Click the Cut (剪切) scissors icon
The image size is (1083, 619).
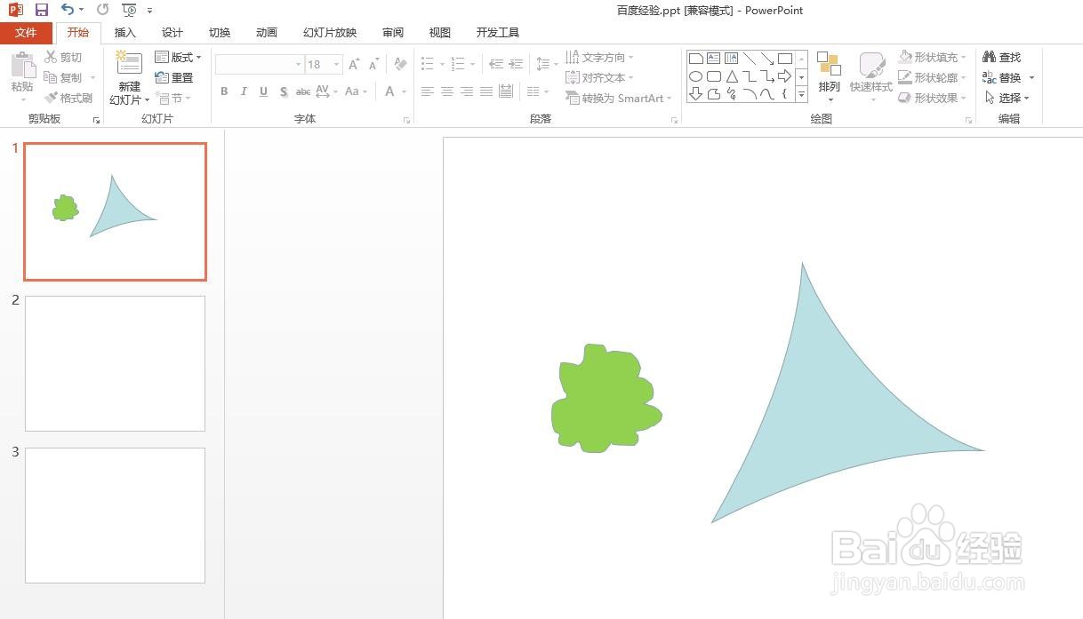point(51,57)
